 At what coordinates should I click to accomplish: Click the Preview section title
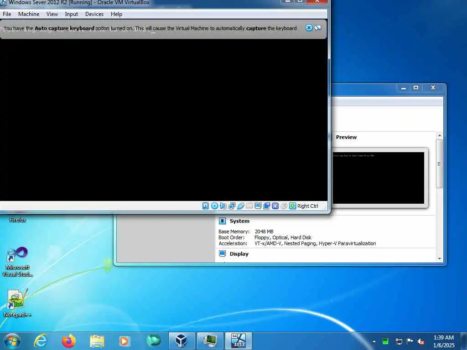coord(346,137)
